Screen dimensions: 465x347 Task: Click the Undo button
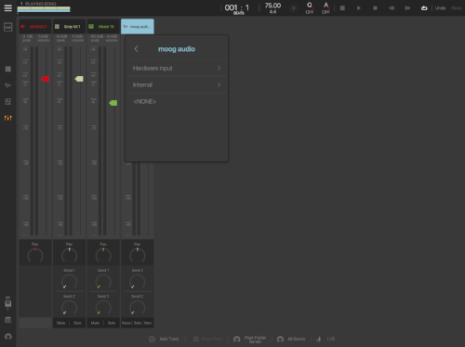point(440,8)
